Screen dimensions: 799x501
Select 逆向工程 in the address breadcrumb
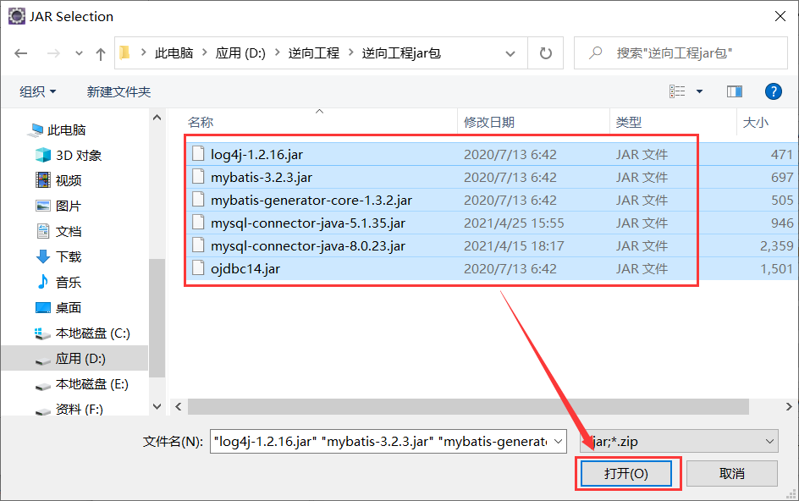313,53
